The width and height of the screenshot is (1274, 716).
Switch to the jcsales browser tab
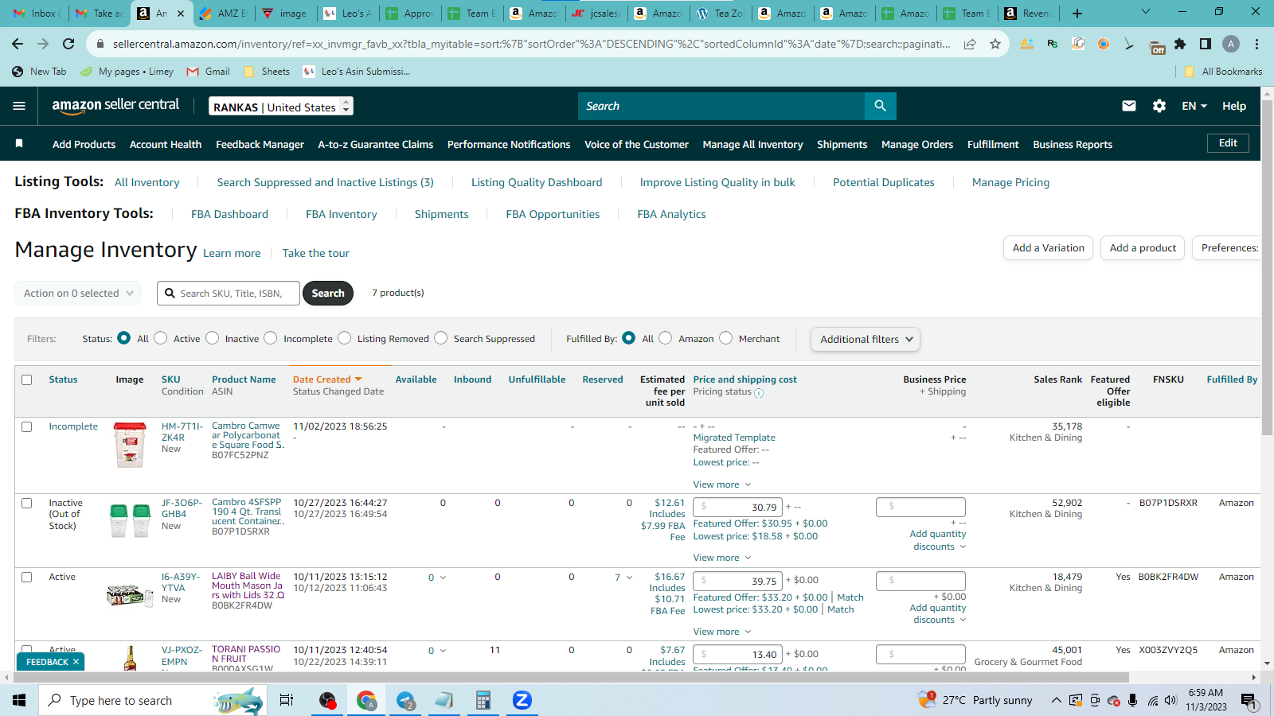596,13
